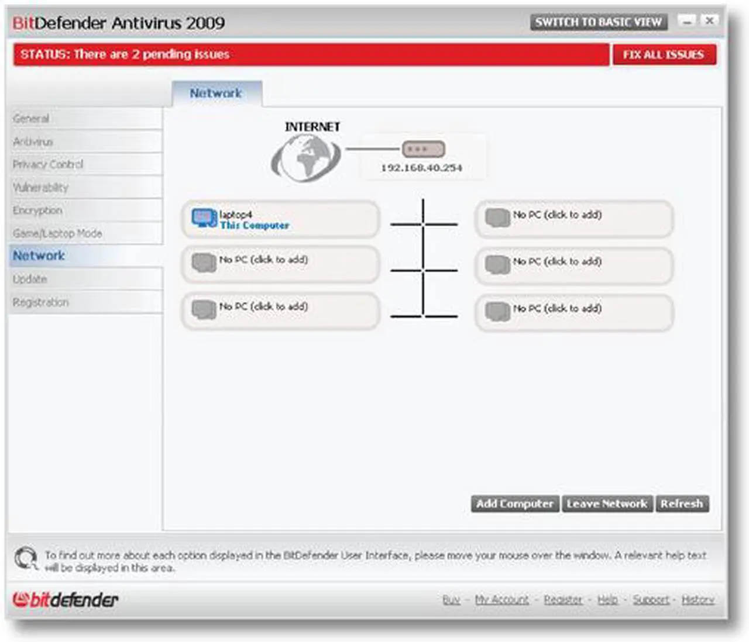Image resolution: width=749 pixels, height=642 pixels.
Task: Click the Internet globe icon
Action: coord(305,157)
